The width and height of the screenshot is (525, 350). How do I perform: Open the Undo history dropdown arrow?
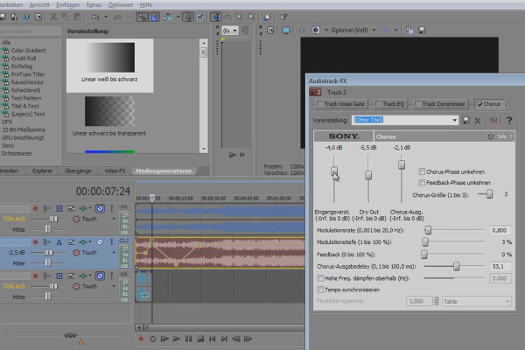[x=106, y=17]
